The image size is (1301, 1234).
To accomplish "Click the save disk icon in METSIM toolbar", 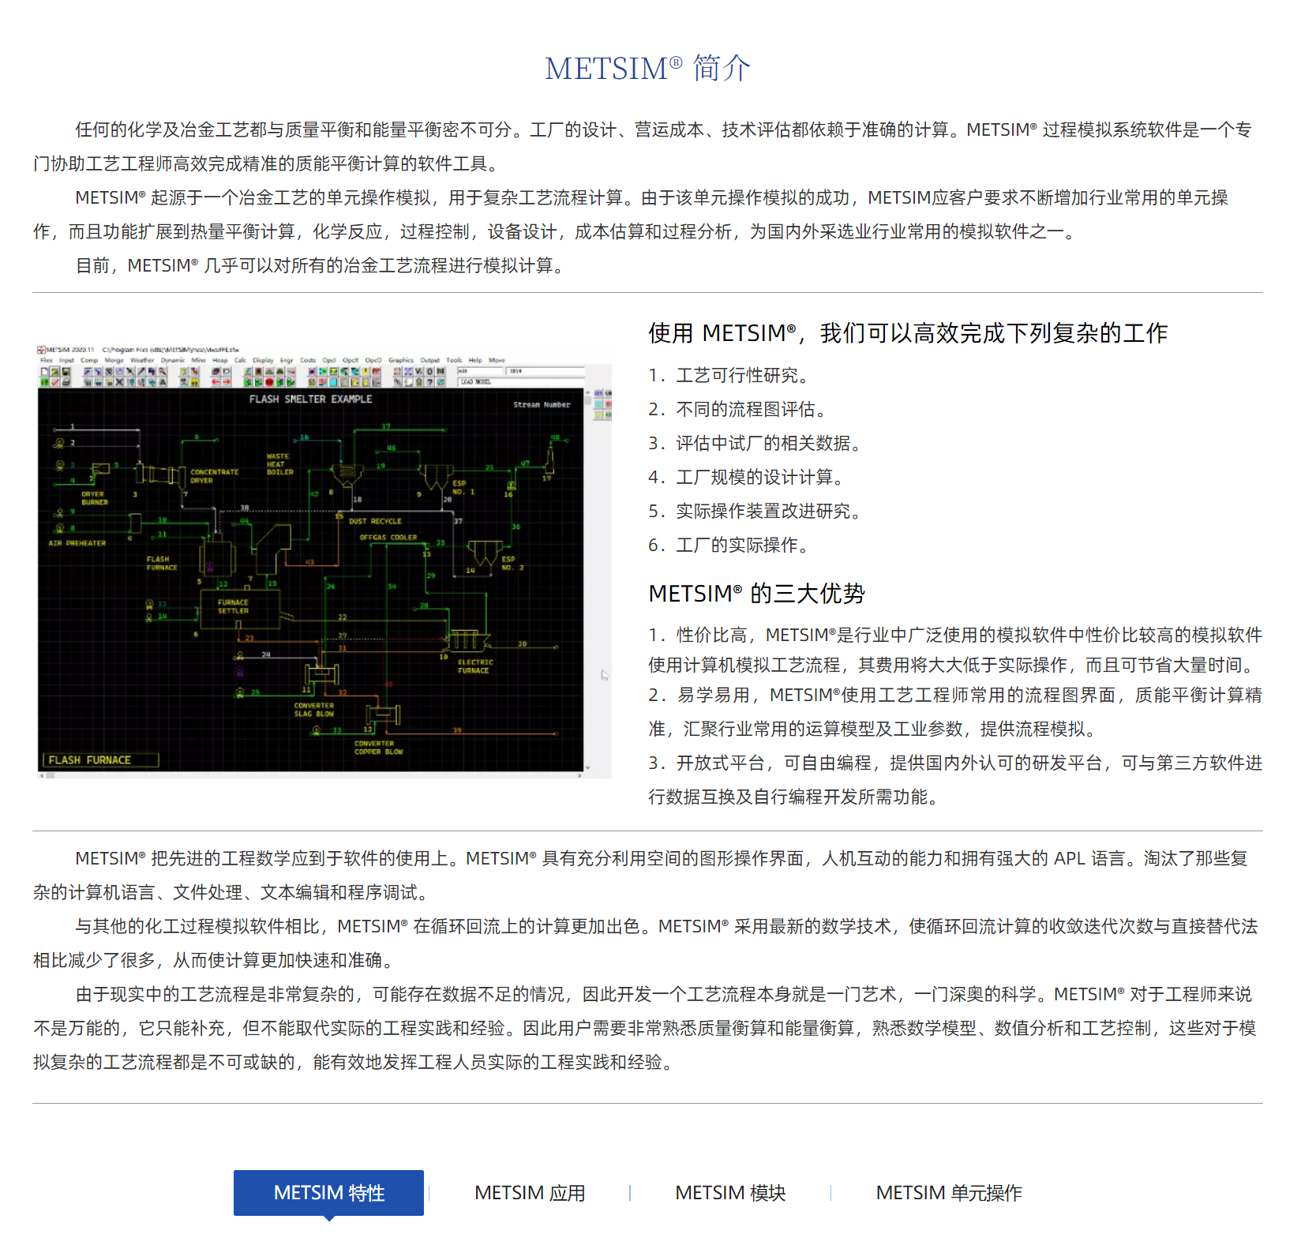I will pyautogui.click(x=66, y=372).
